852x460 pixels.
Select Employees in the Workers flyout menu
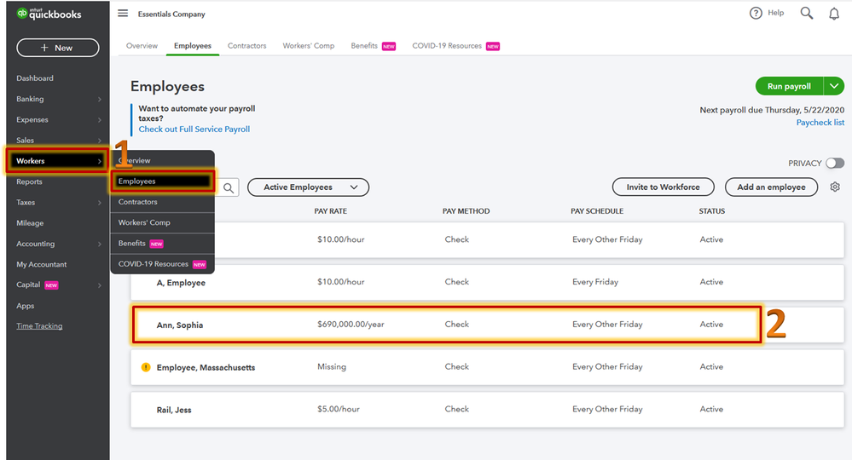click(162, 181)
